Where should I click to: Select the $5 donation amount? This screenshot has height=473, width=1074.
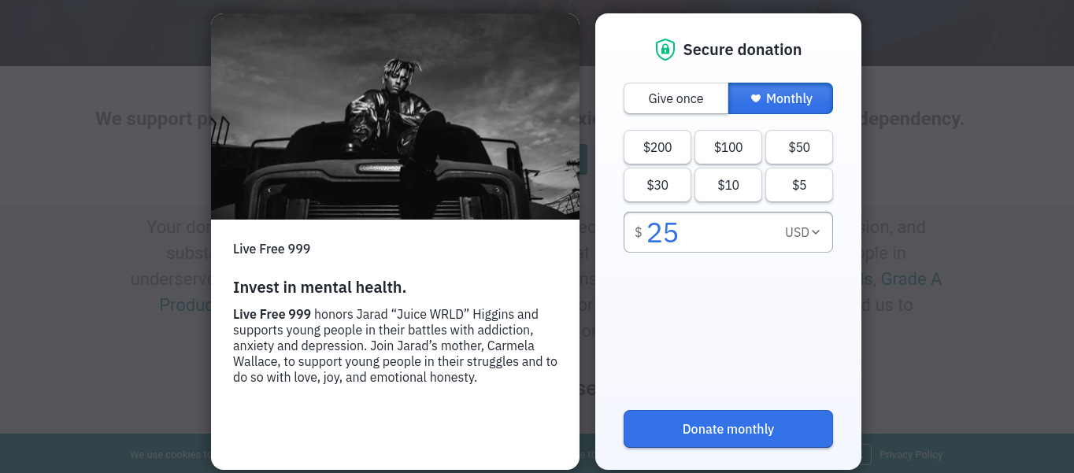click(x=798, y=185)
